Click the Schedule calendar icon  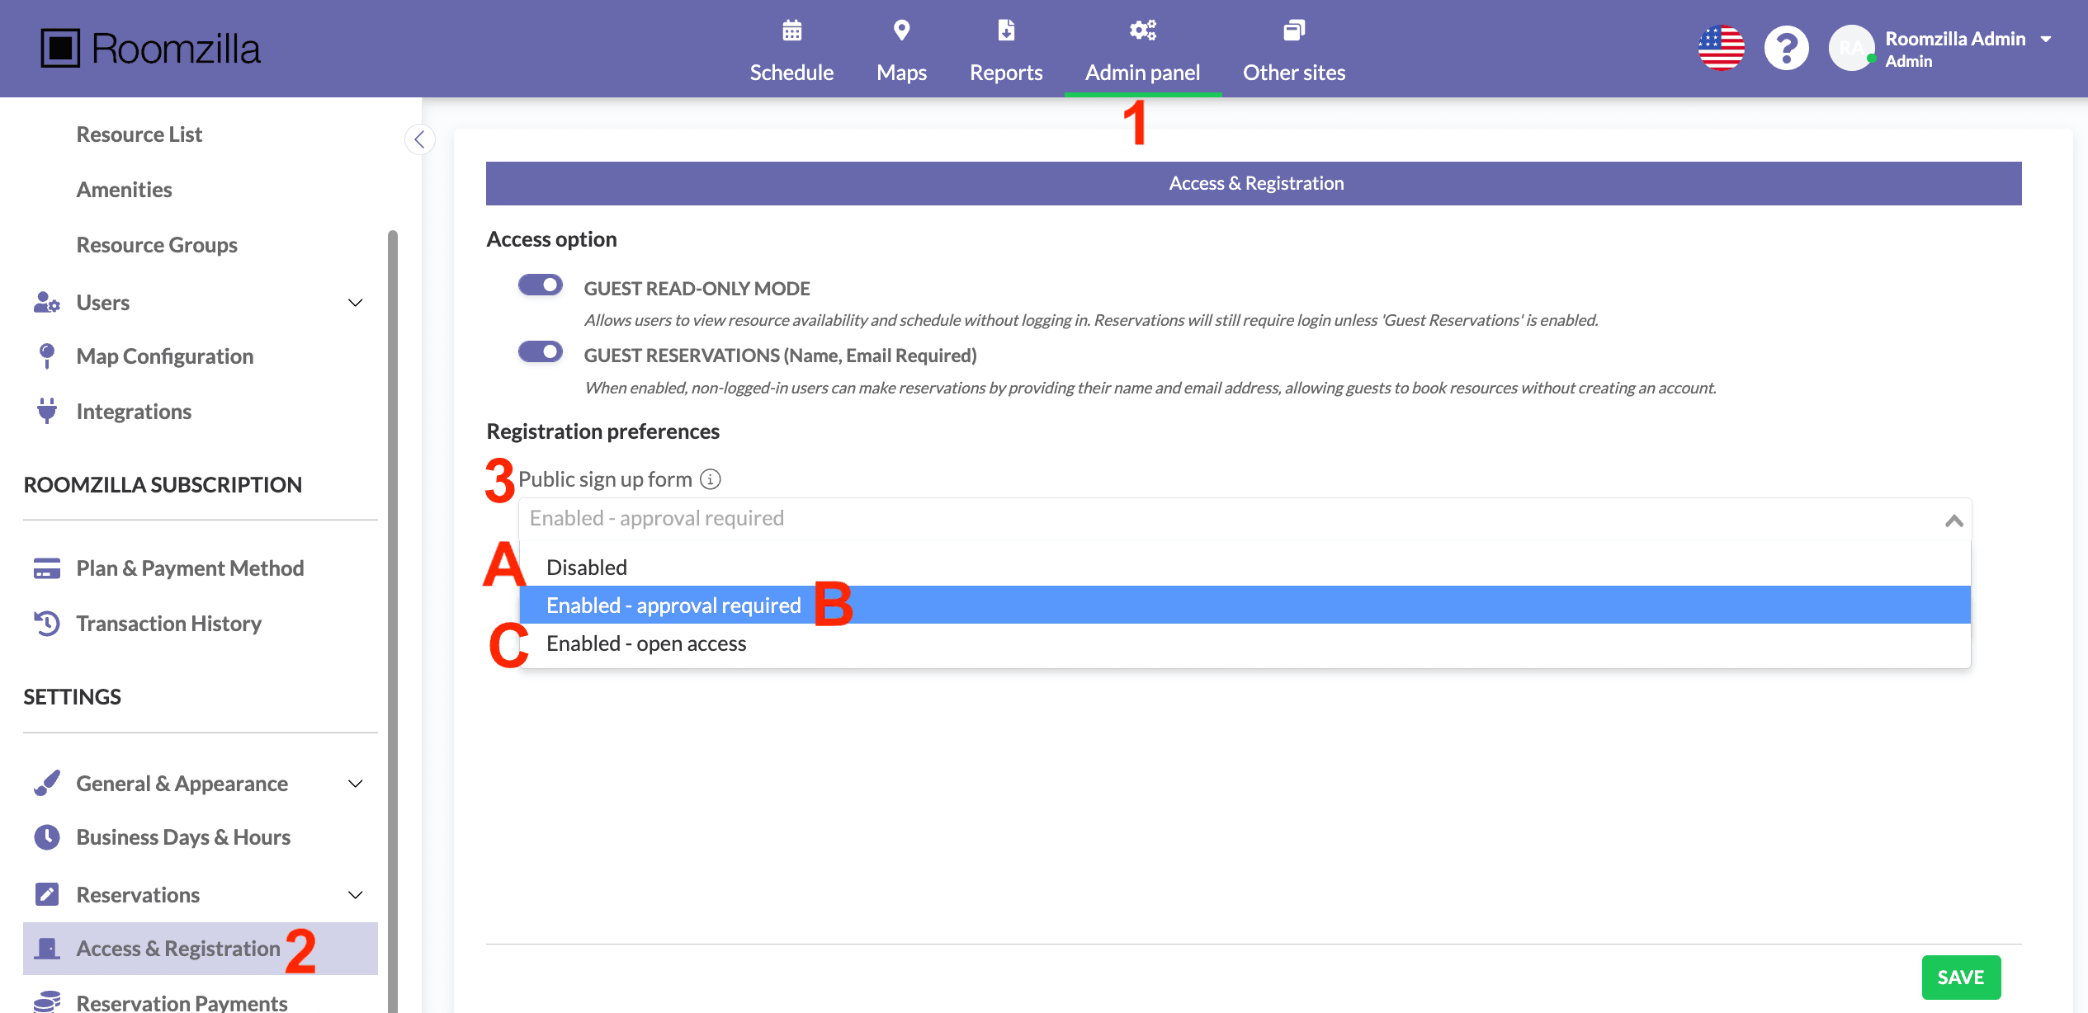click(x=791, y=31)
